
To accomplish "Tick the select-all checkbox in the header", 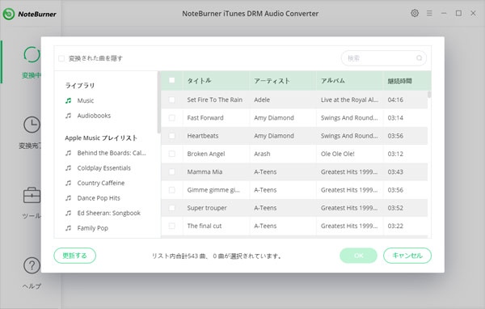I will point(171,81).
